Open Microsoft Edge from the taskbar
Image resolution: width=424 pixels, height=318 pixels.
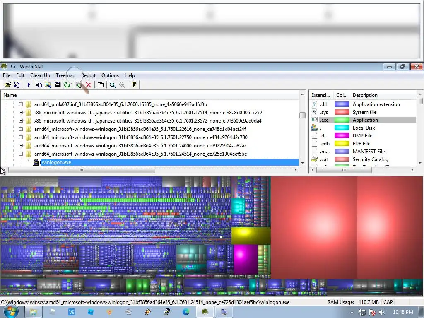pyautogui.click(x=185, y=312)
